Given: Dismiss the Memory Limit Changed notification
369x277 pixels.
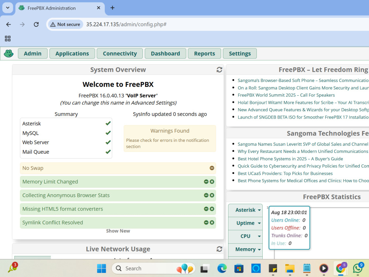Looking at the screenshot, I should pos(212,182).
